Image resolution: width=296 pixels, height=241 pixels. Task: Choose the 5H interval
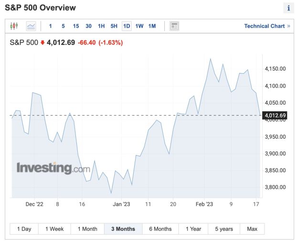(x=114, y=26)
